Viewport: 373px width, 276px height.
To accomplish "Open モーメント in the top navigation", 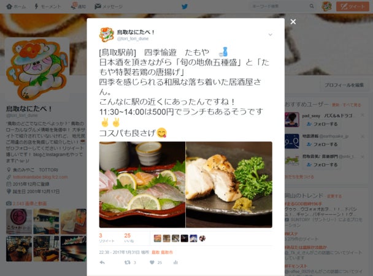I will [x=48, y=6].
